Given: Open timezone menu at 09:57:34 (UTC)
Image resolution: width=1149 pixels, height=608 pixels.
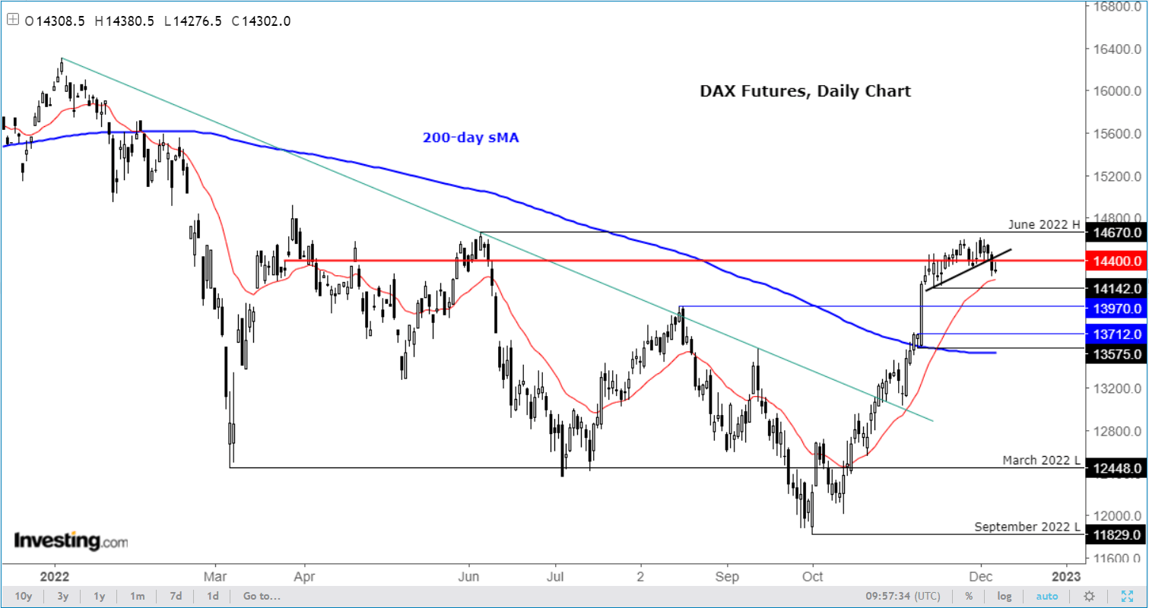Looking at the screenshot, I should pyautogui.click(x=904, y=597).
